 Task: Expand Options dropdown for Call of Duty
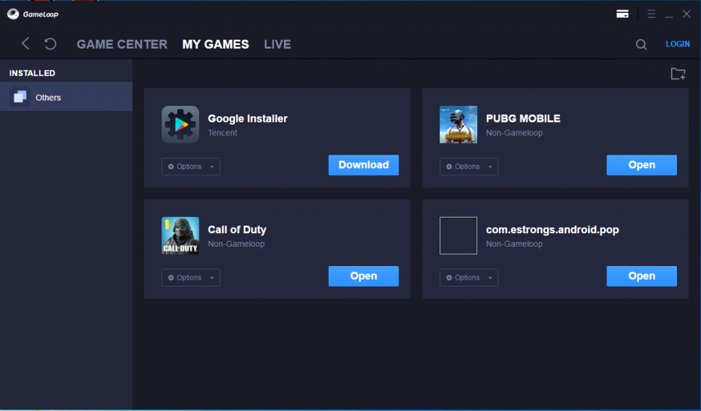pos(190,278)
